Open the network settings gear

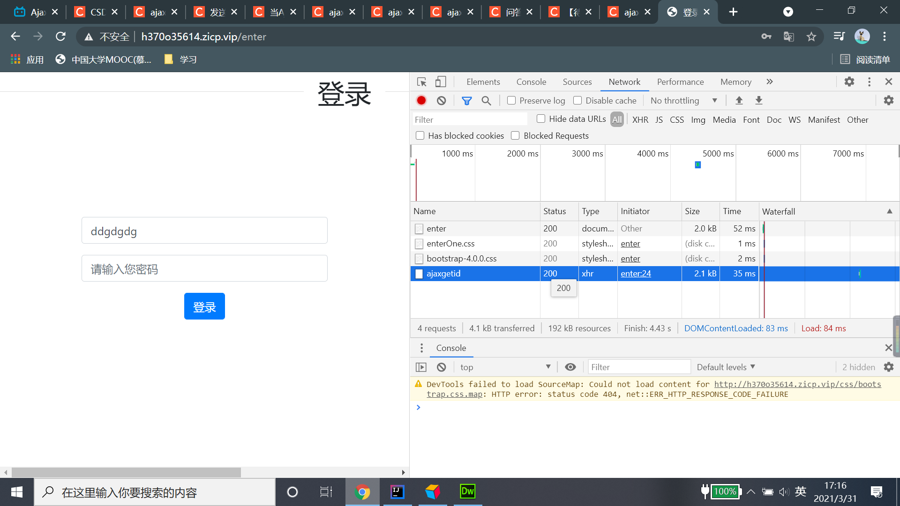[889, 100]
